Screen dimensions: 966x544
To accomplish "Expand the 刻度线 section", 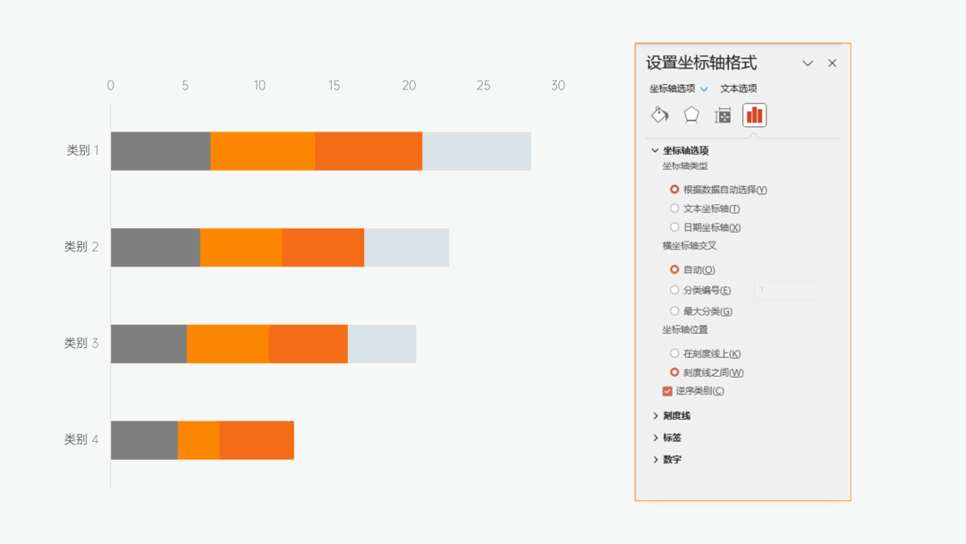I will (657, 415).
